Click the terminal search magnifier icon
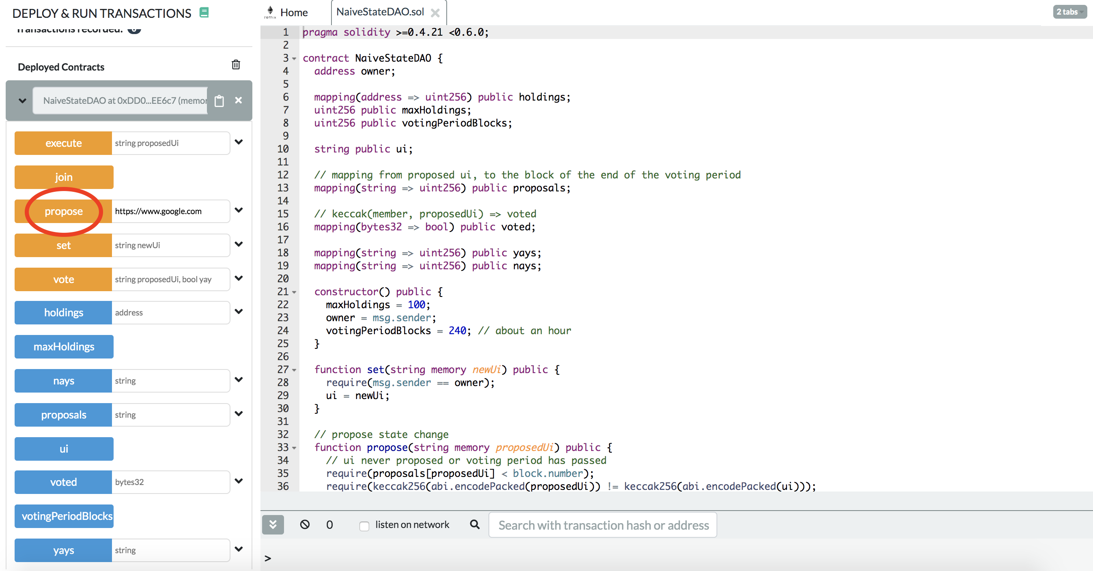This screenshot has width=1093, height=571. (475, 524)
